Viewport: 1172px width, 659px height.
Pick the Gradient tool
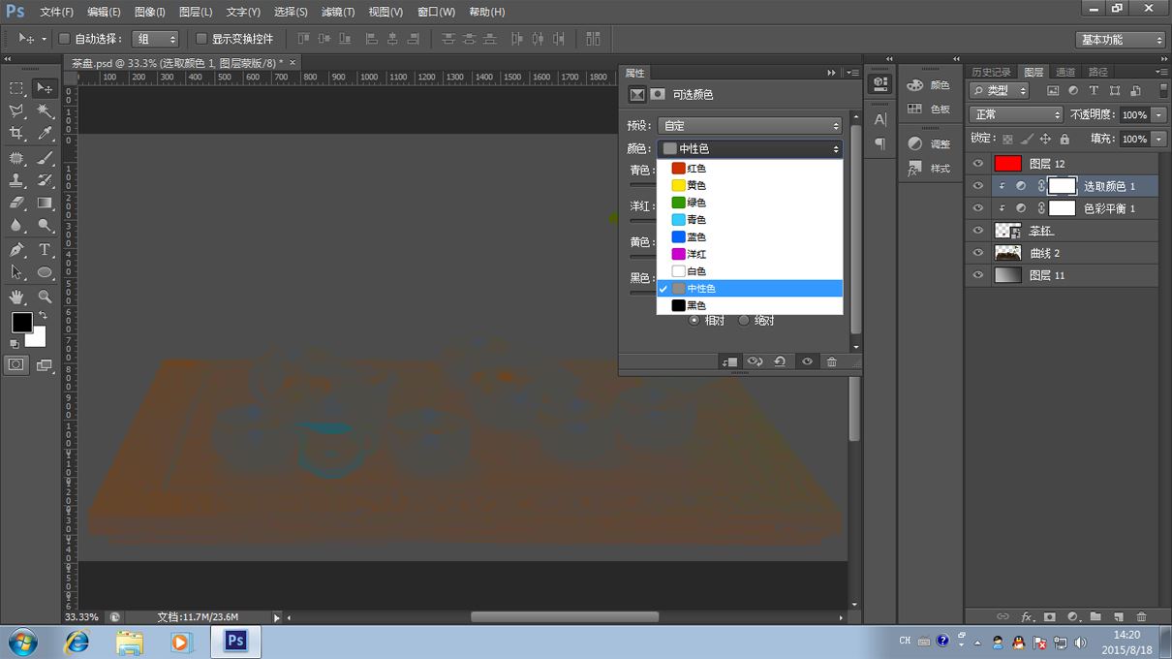tap(45, 204)
